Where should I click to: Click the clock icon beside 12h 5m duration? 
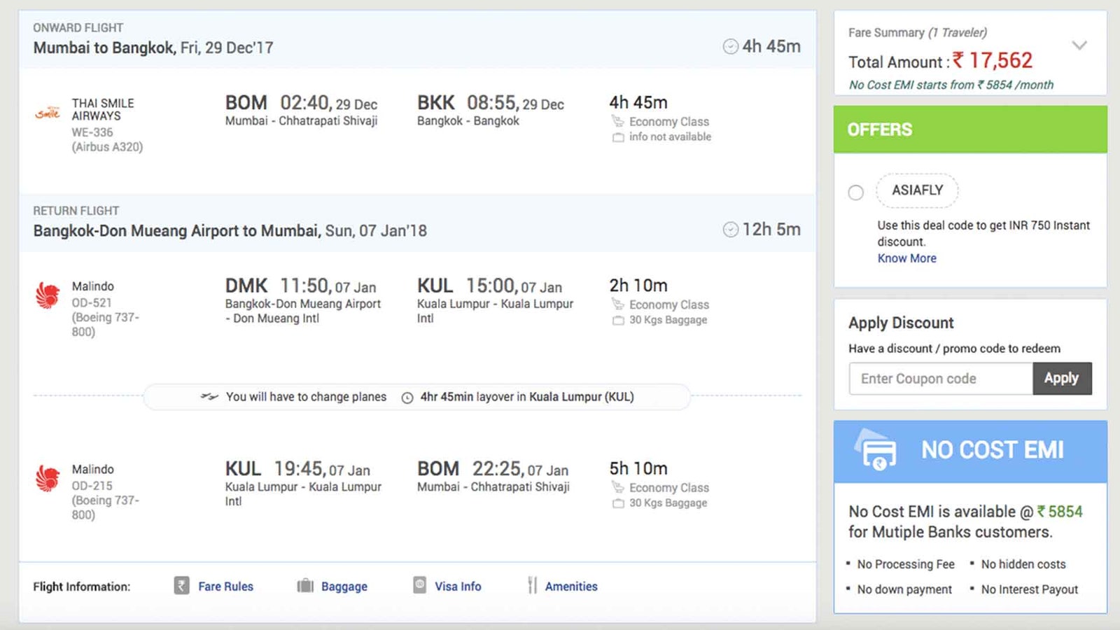pos(730,230)
